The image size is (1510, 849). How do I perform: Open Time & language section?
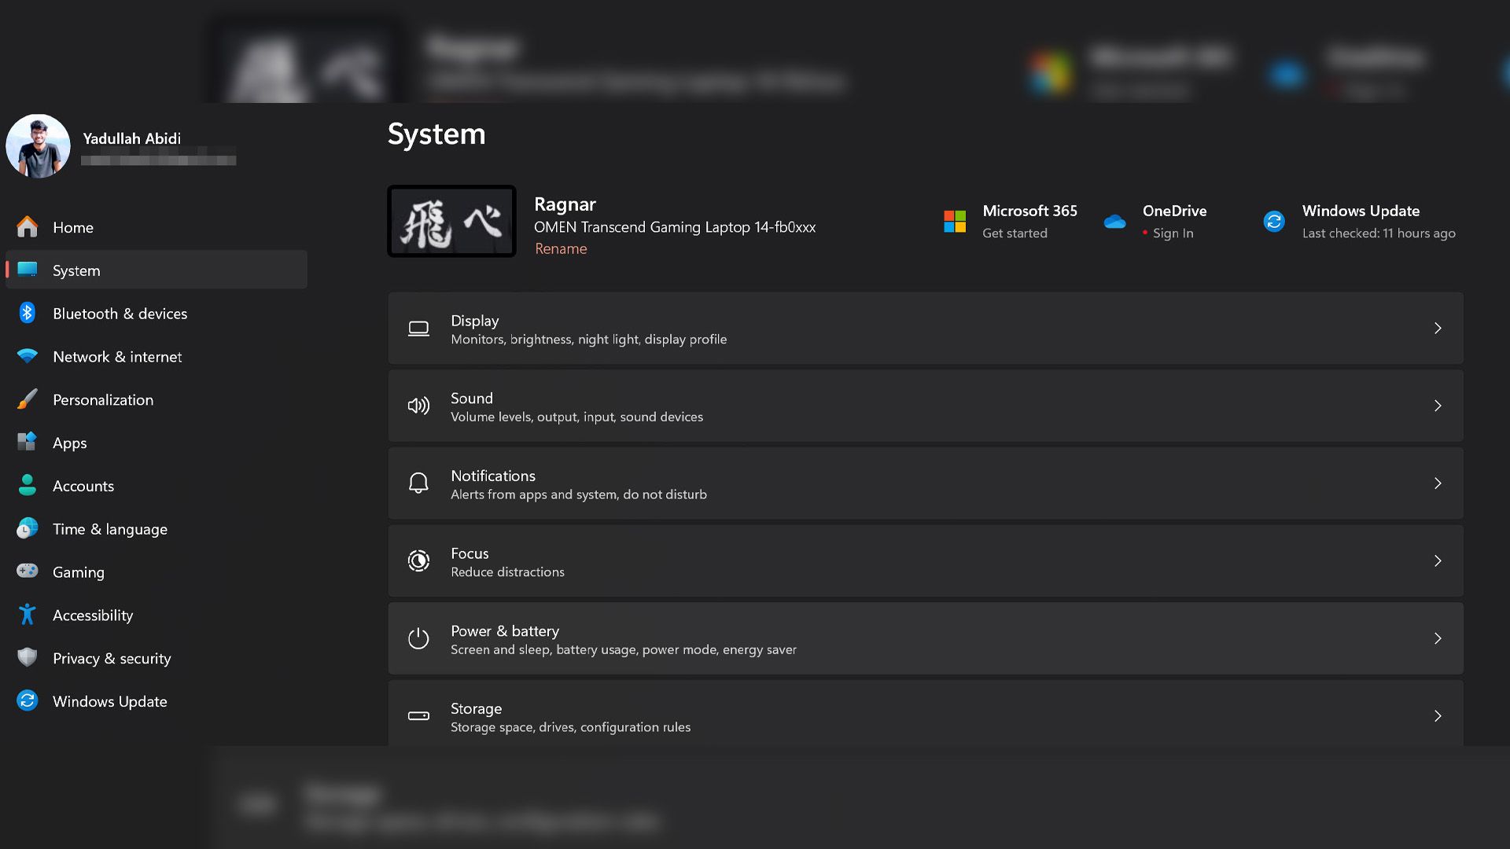coord(157,529)
